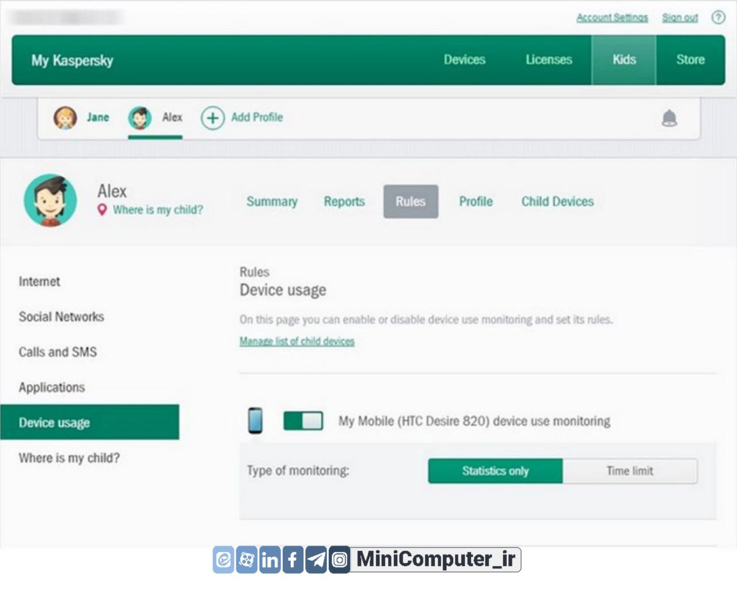The width and height of the screenshot is (737, 589).
Task: Click the Where is my child? link under Alex
Action: click(158, 210)
